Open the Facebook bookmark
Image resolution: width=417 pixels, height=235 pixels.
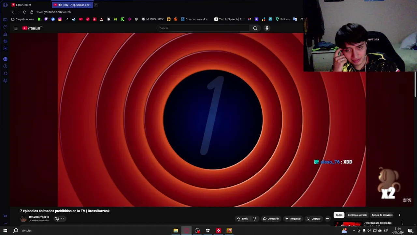(x=53, y=19)
